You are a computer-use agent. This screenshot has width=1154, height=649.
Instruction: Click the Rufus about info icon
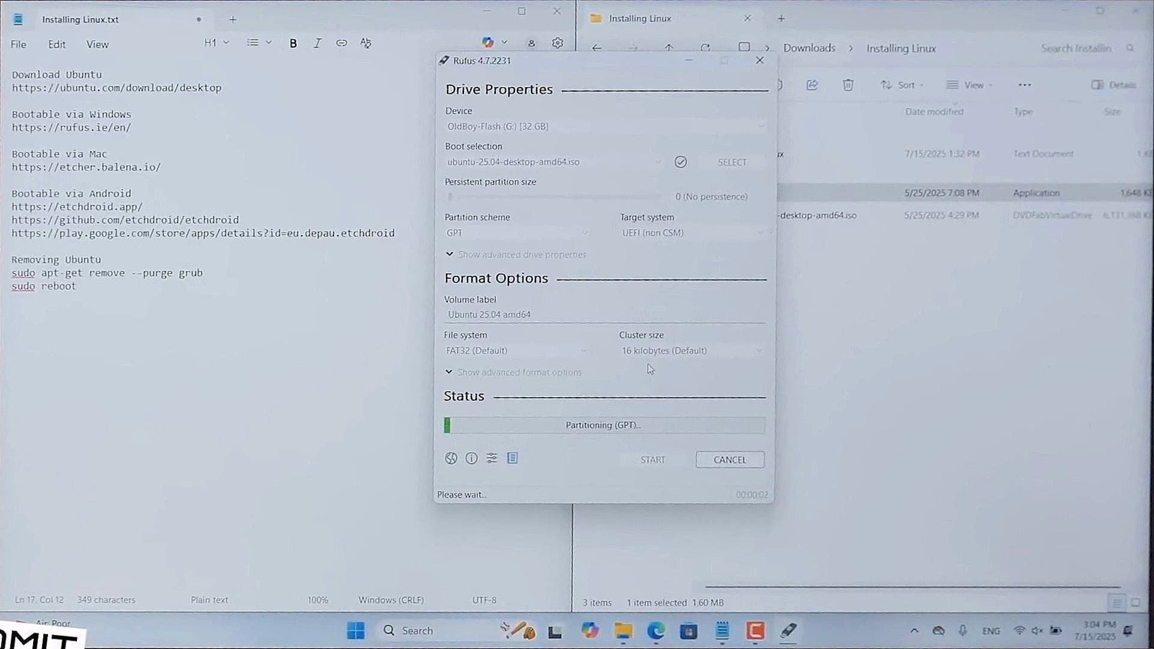point(471,459)
